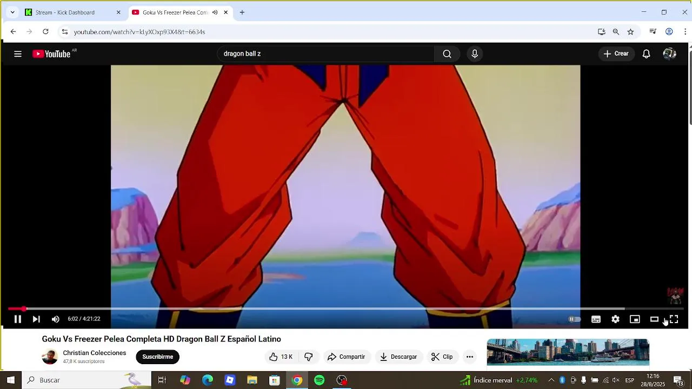Expand the tab search dropdown arrow
Image resolution: width=692 pixels, height=389 pixels.
pos(12,12)
